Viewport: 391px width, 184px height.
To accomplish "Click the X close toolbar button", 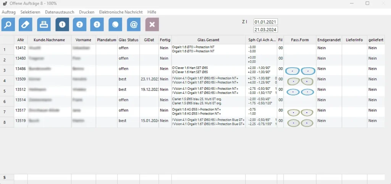I will coord(152,24).
